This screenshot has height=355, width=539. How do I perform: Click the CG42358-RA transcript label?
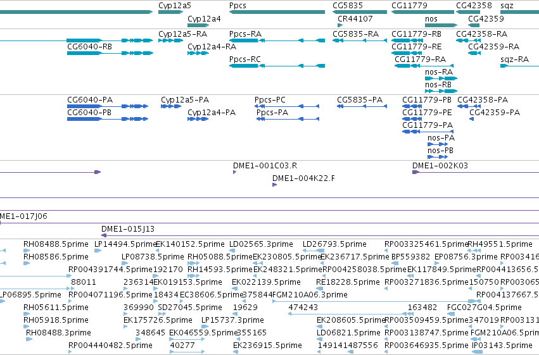pos(482,34)
